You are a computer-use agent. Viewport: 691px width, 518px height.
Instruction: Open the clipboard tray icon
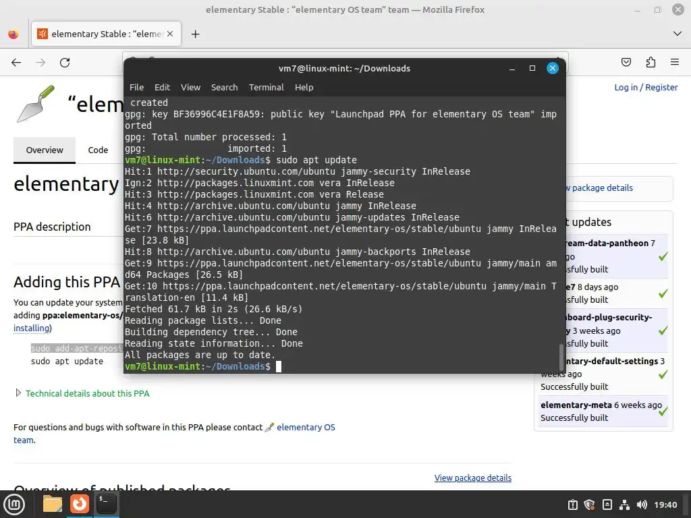point(572,505)
